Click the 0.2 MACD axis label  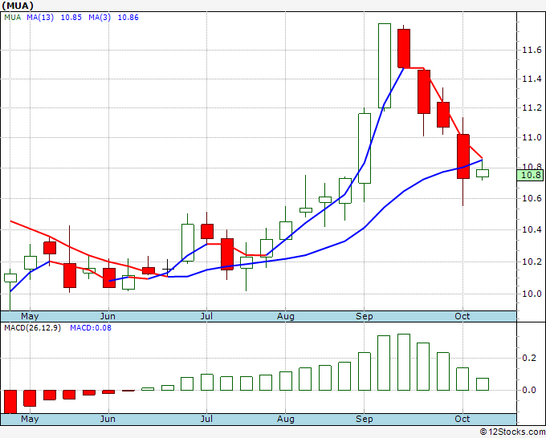(x=529, y=358)
